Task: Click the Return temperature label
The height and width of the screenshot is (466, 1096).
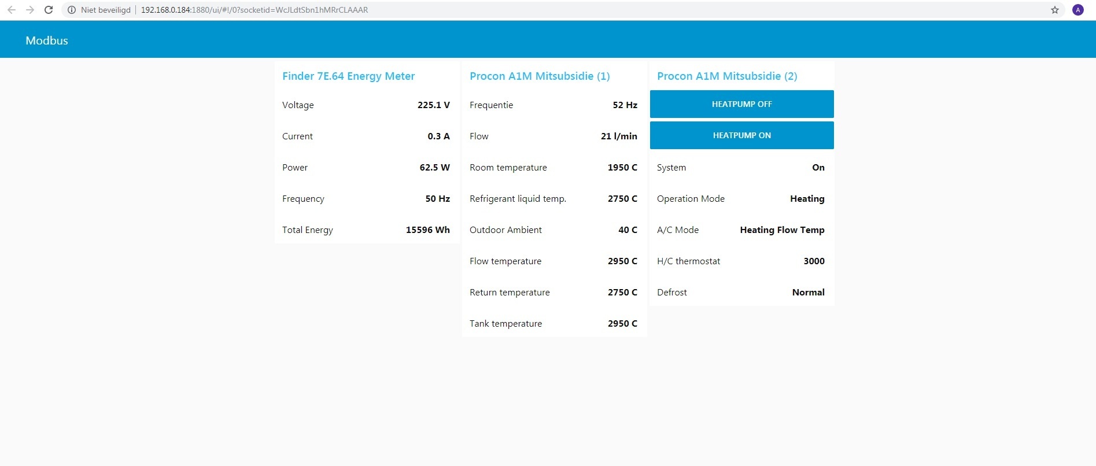Action: [510, 293]
